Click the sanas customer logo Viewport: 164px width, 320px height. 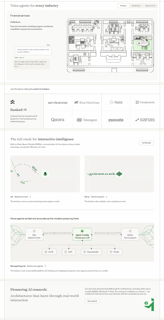point(145,119)
